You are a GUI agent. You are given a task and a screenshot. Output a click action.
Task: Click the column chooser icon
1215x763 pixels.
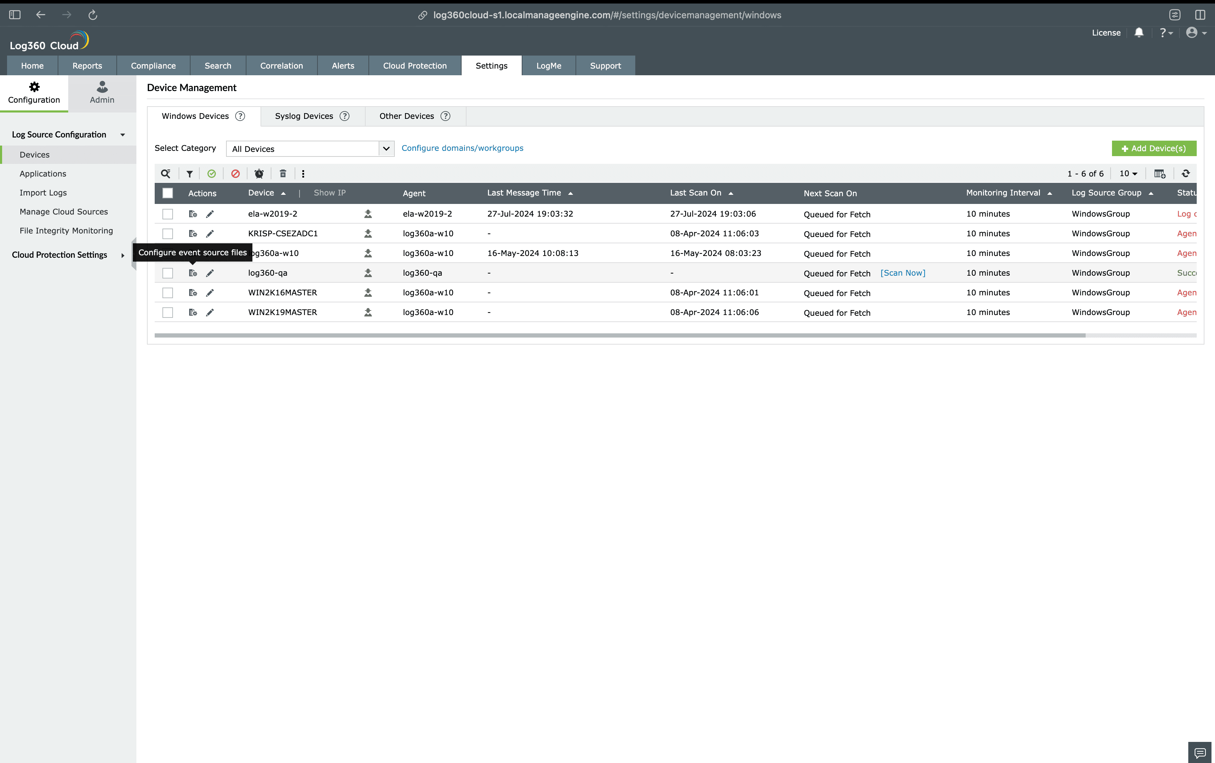pyautogui.click(x=1159, y=174)
